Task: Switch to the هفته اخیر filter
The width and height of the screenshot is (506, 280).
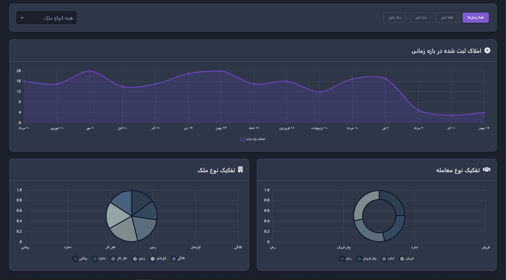Action: coord(447,17)
